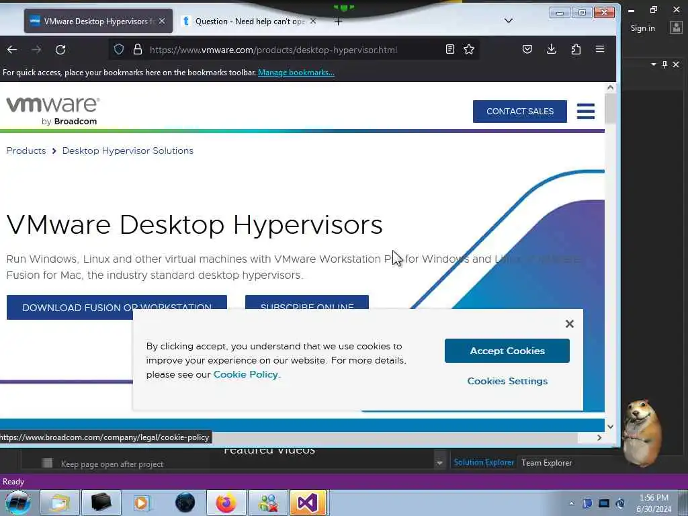
Task: Toggle Keep page open after project checkbox
Action: pyautogui.click(x=48, y=463)
